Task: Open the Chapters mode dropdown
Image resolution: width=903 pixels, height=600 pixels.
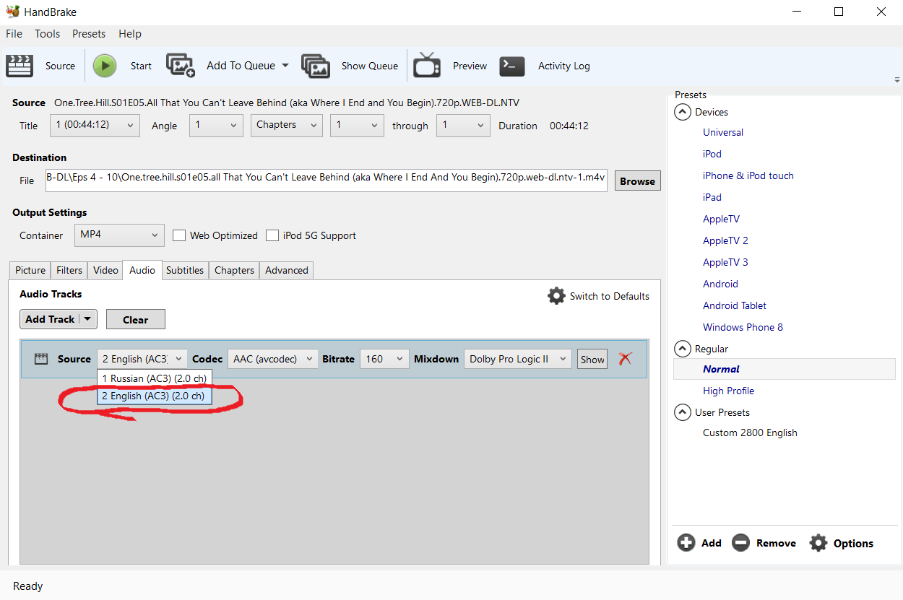Action: tap(287, 125)
